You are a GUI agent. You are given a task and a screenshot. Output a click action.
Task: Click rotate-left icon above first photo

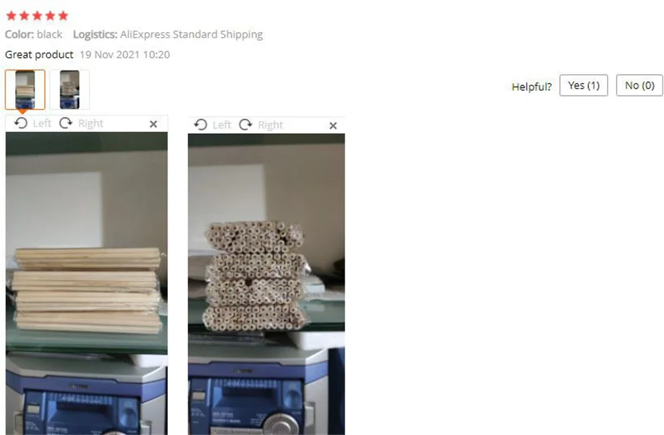(21, 123)
